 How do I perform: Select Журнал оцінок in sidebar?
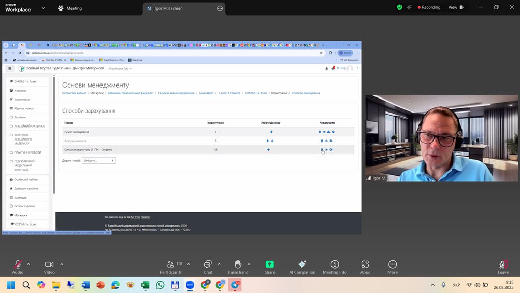[23, 108]
